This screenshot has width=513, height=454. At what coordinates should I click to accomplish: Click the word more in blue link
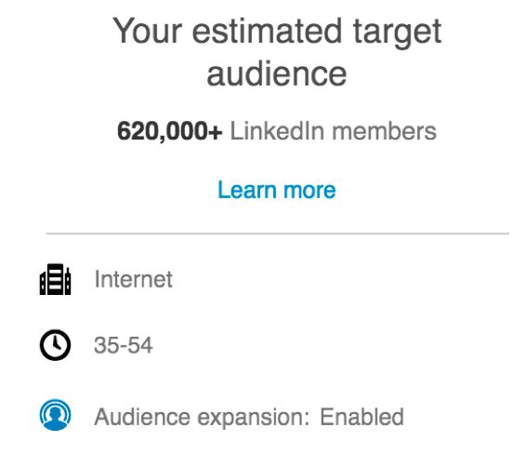pos(309,191)
